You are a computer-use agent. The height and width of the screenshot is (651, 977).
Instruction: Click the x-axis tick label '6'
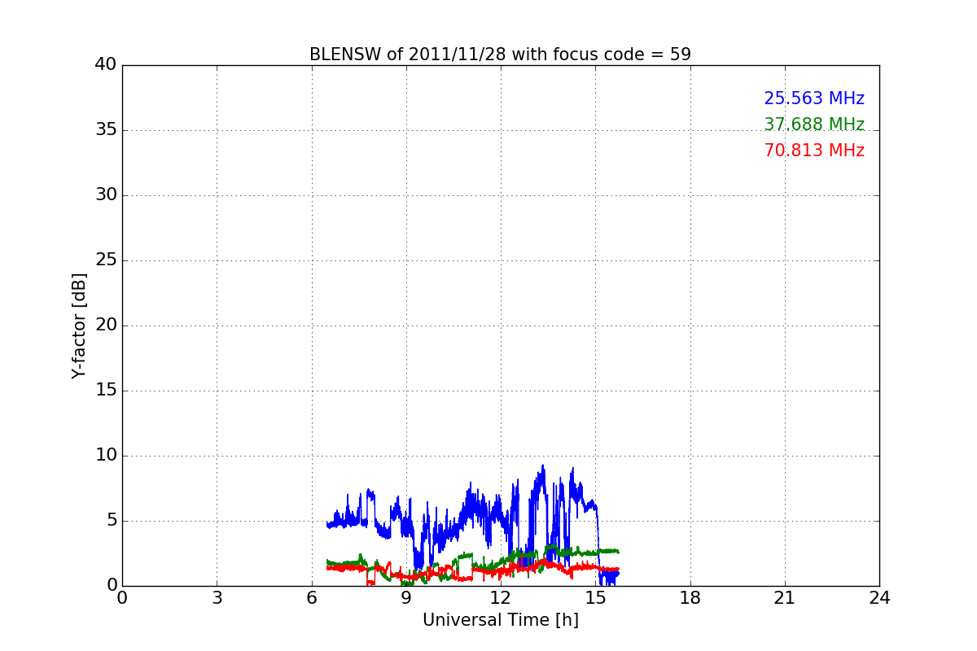[x=312, y=598]
